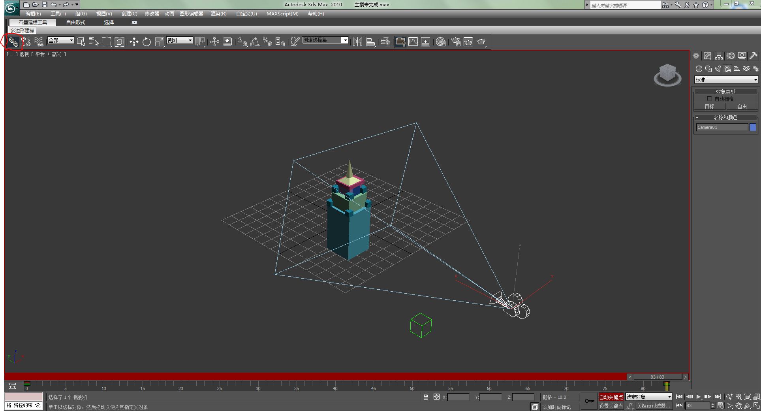
Task: Open the MAXScript(M) menu
Action: tap(282, 14)
